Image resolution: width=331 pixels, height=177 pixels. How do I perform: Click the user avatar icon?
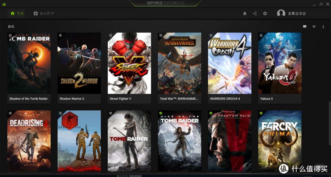click(x=281, y=13)
